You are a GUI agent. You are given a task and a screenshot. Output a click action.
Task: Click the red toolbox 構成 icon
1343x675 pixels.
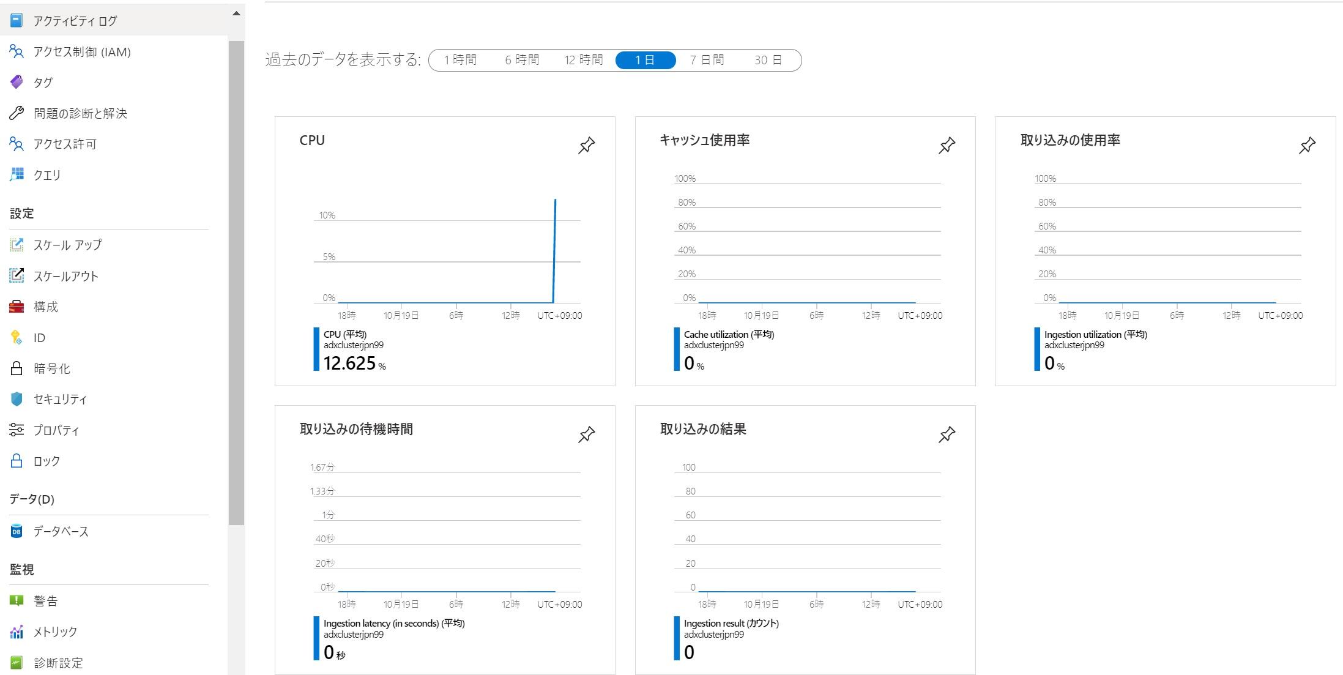pos(17,307)
